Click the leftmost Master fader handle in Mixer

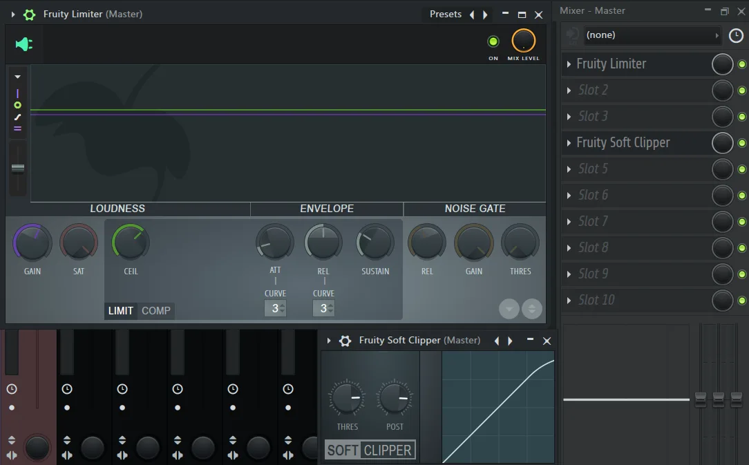click(x=700, y=399)
